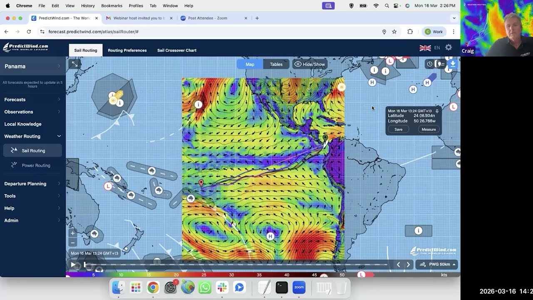The width and height of the screenshot is (533, 300).
Task: Click the EN language label
Action: pyautogui.click(x=437, y=48)
